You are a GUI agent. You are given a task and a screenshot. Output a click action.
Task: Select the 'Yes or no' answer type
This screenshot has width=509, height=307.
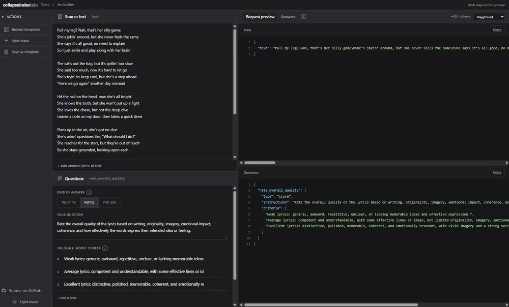(69, 202)
